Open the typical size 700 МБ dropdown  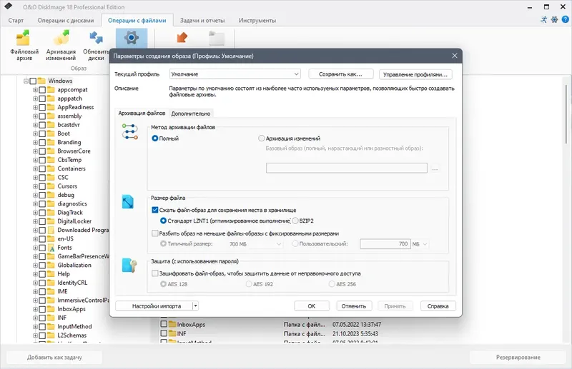click(x=255, y=244)
